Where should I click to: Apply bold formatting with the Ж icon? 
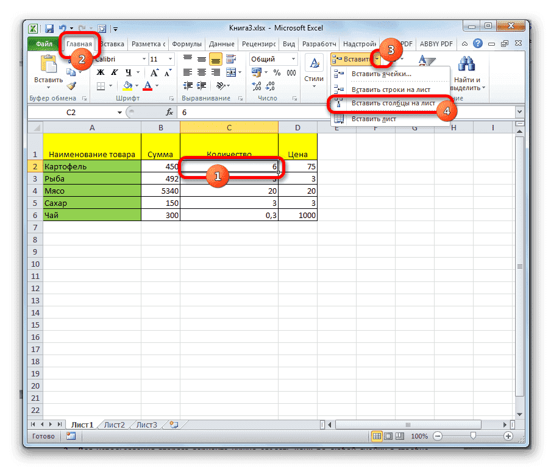tap(99, 72)
